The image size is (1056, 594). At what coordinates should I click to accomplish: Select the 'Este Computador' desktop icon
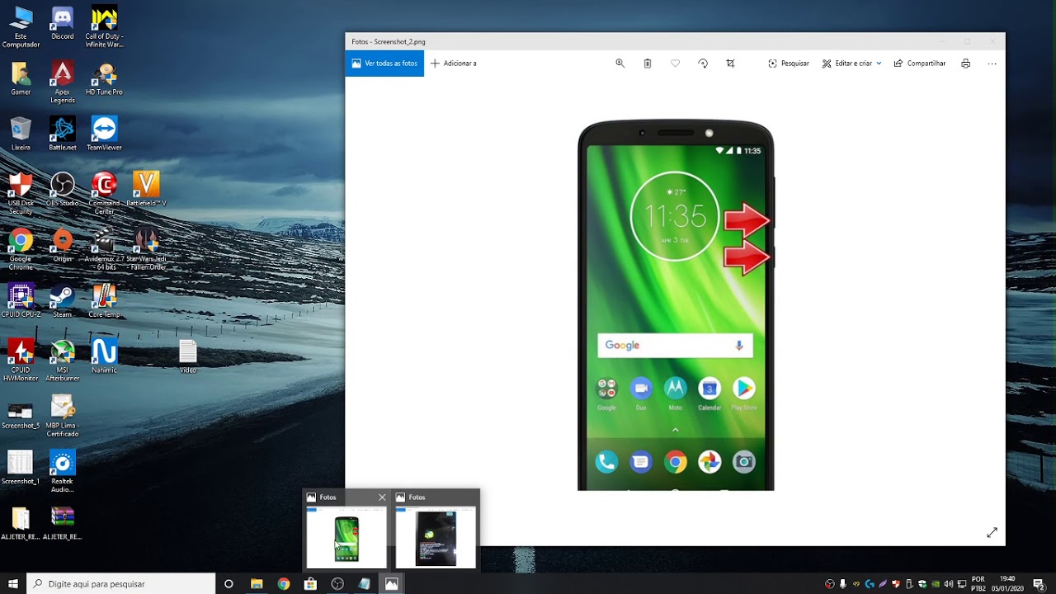21,27
